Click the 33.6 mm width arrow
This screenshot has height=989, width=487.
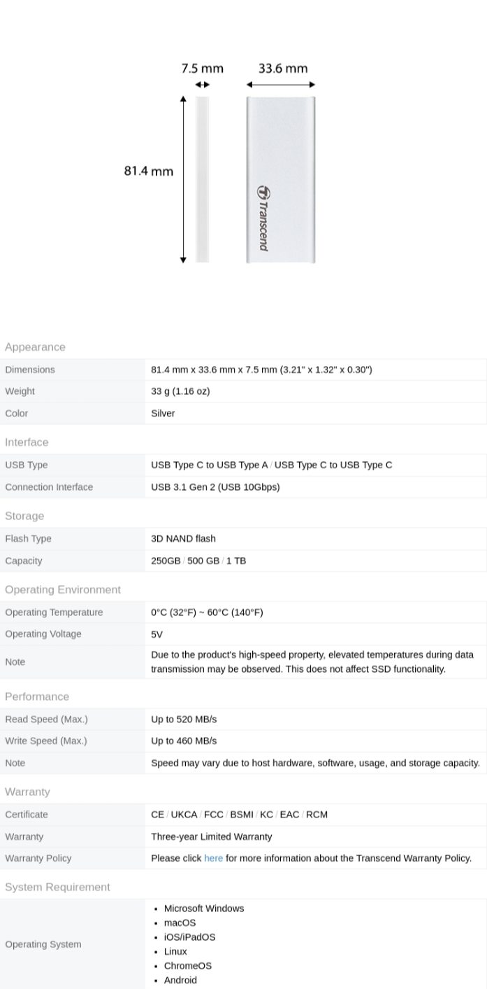[x=281, y=85]
